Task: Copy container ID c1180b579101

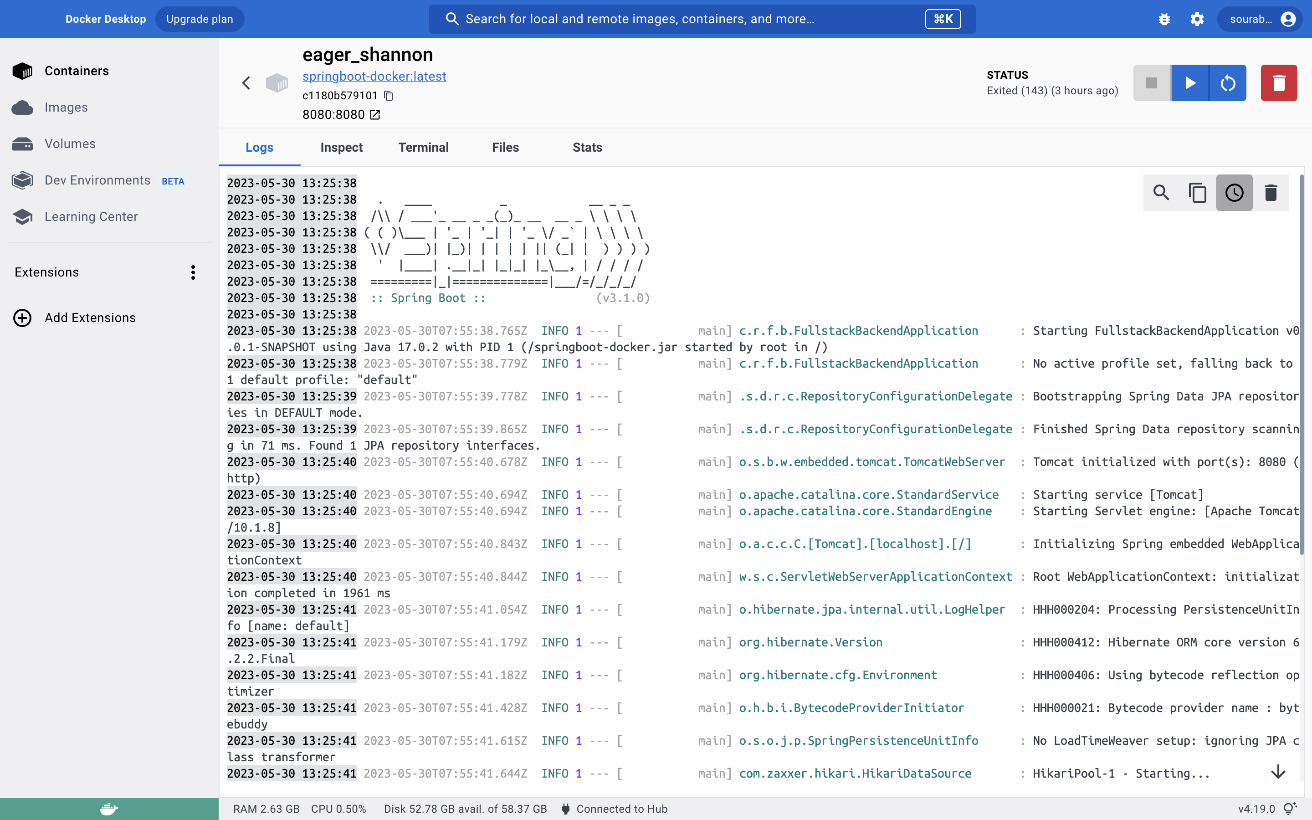Action: [x=389, y=96]
